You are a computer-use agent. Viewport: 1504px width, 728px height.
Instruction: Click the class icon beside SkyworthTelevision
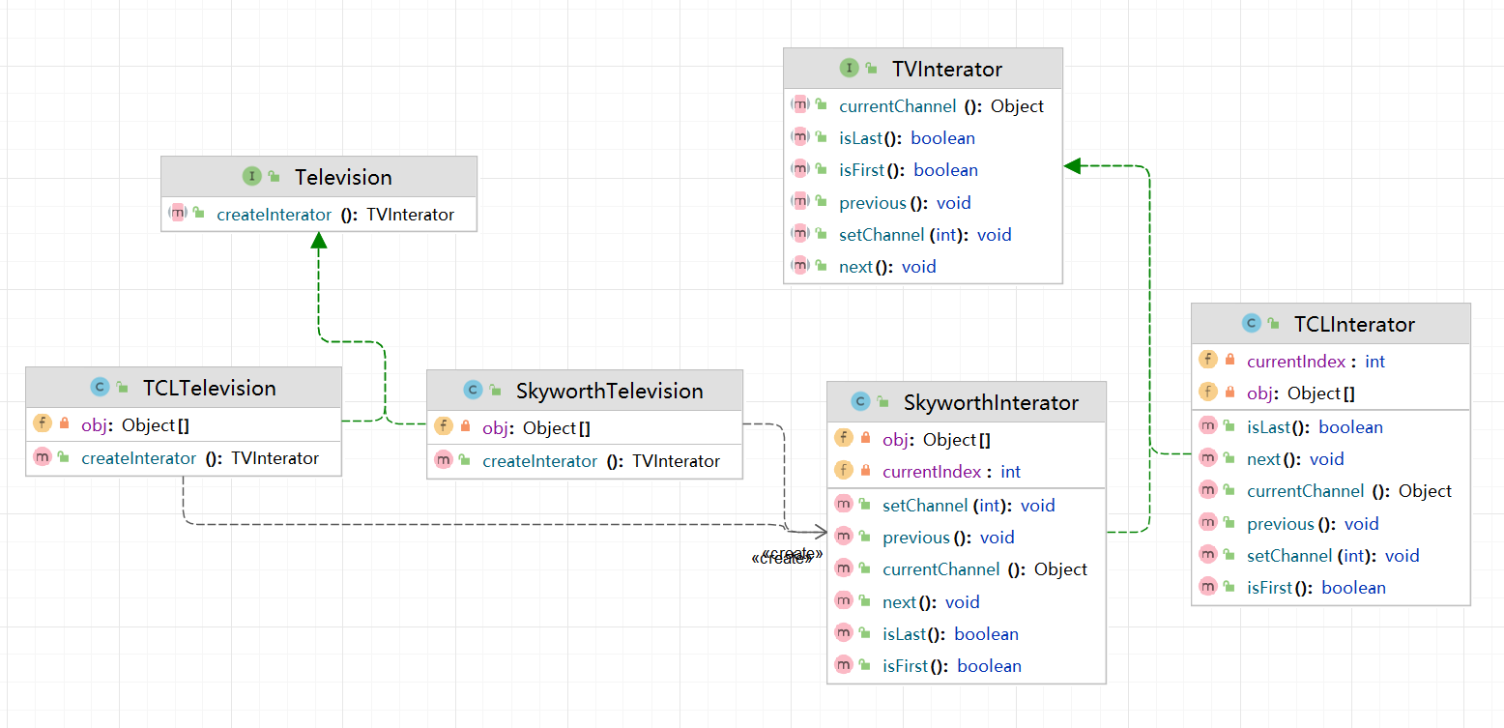tap(473, 391)
